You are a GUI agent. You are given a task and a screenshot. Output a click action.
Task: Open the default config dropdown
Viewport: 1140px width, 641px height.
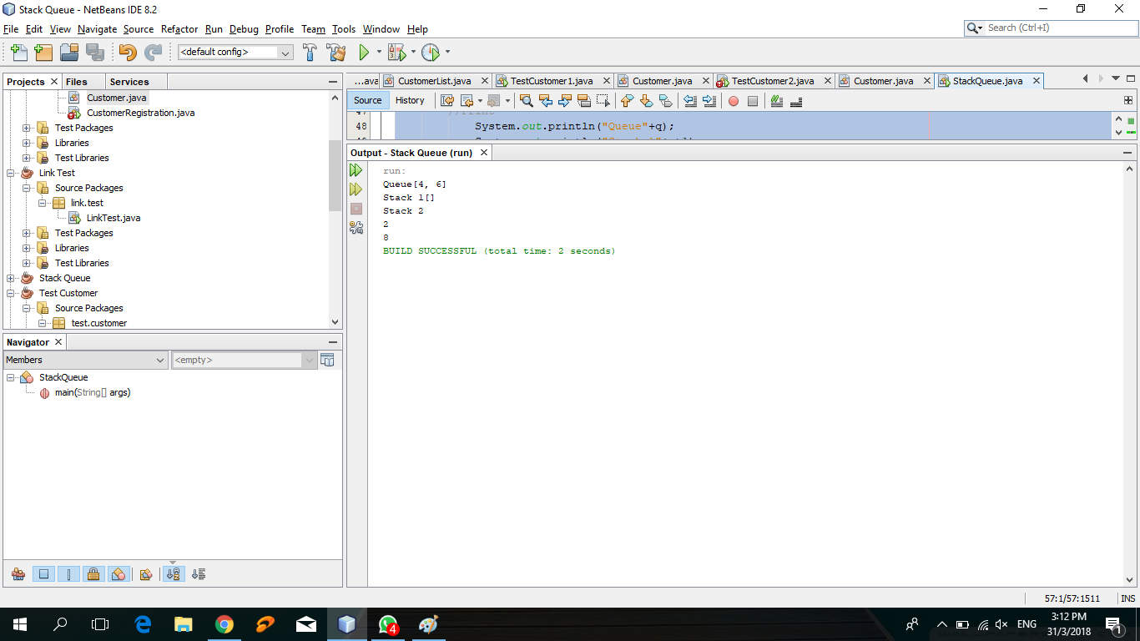pos(285,52)
